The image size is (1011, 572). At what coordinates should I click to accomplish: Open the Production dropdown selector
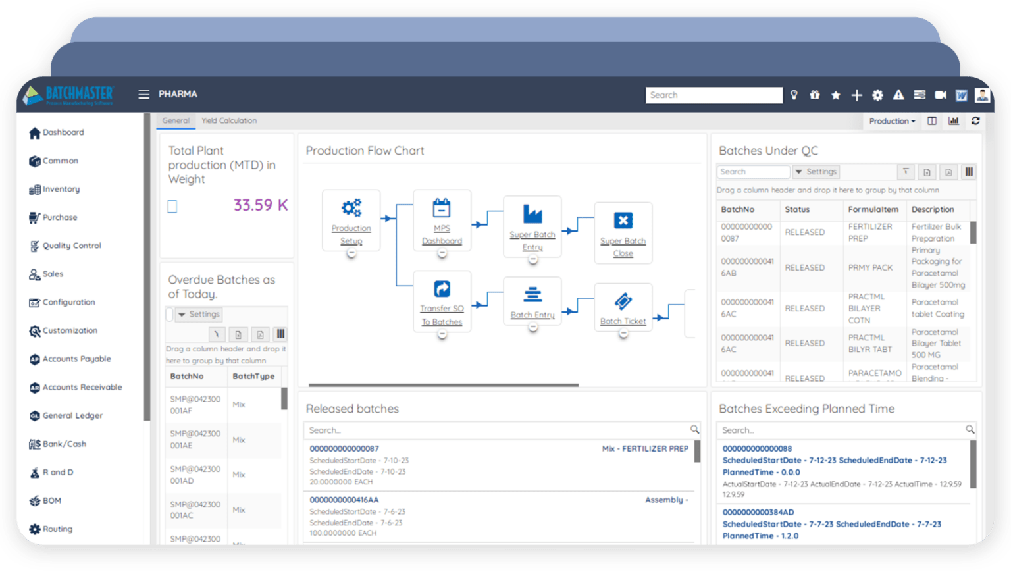click(891, 121)
